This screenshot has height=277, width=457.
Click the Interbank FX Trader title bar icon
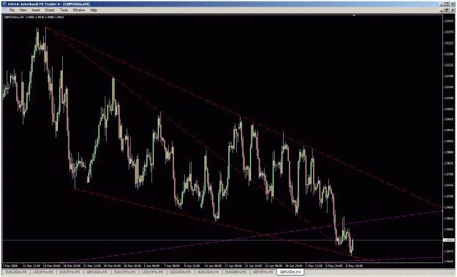click(x=4, y=4)
